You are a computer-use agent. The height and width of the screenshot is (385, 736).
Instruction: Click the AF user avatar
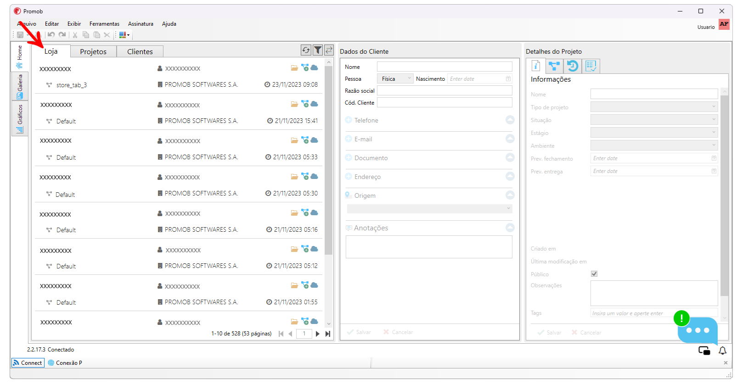click(x=724, y=24)
